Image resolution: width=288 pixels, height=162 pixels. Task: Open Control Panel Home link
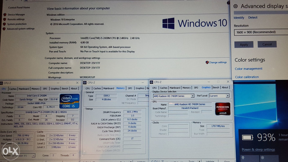[19, 8]
